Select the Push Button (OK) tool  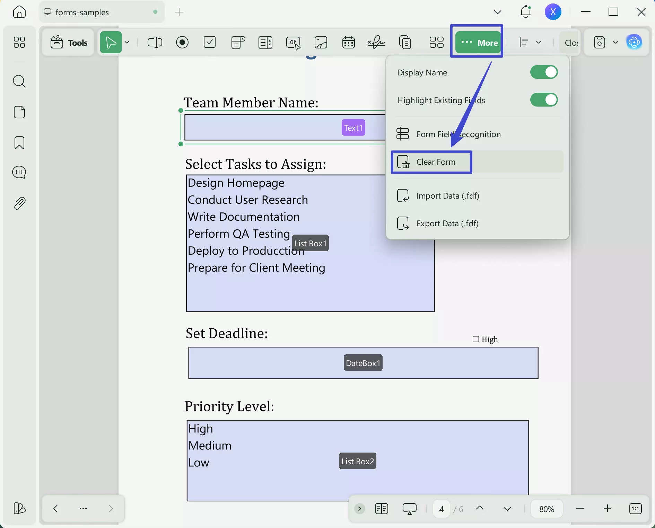coord(293,42)
